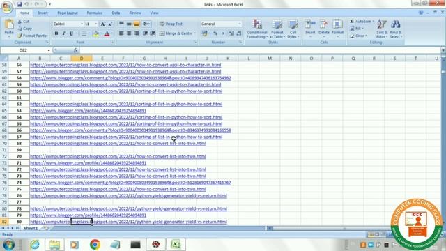Click the Name Box showing D82

[x=23, y=50]
